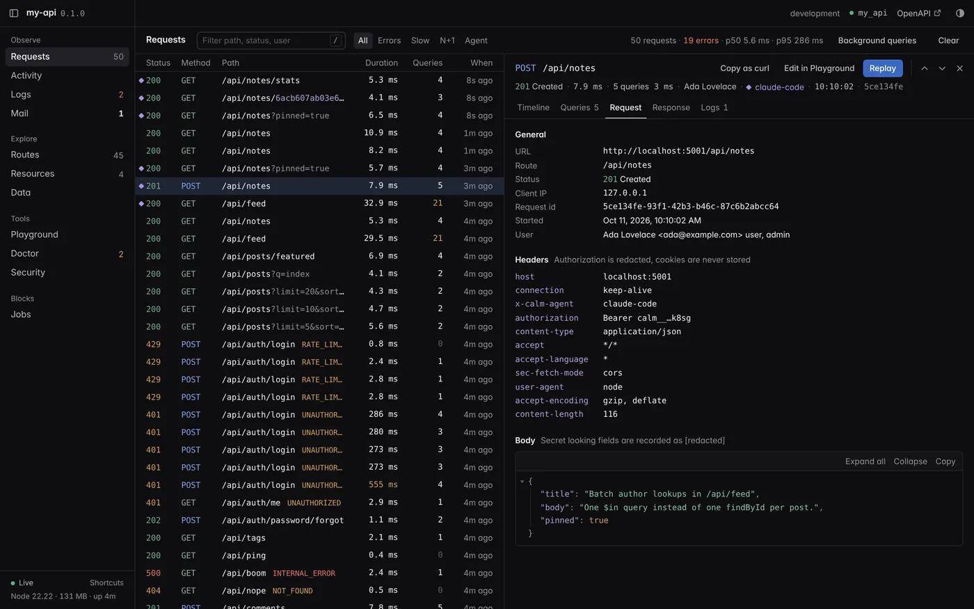
Task: Click Shortcuts in the sidebar footer
Action: tap(106, 583)
